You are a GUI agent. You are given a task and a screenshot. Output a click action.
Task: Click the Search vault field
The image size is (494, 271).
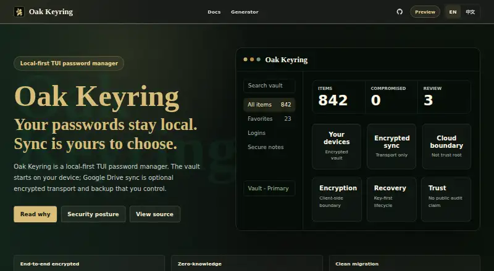click(x=269, y=86)
